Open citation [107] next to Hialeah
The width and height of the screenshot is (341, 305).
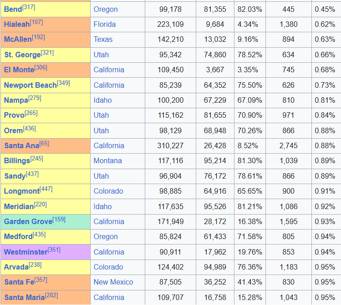pos(36,22)
